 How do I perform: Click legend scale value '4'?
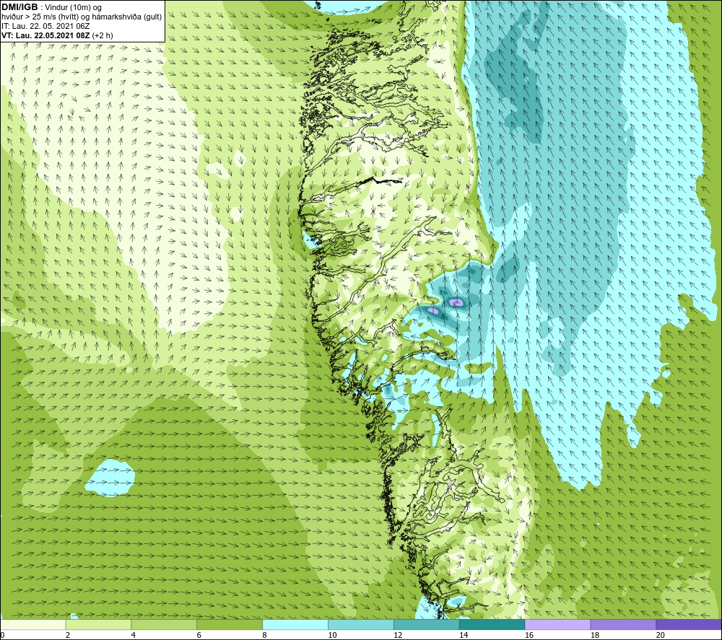point(133,635)
